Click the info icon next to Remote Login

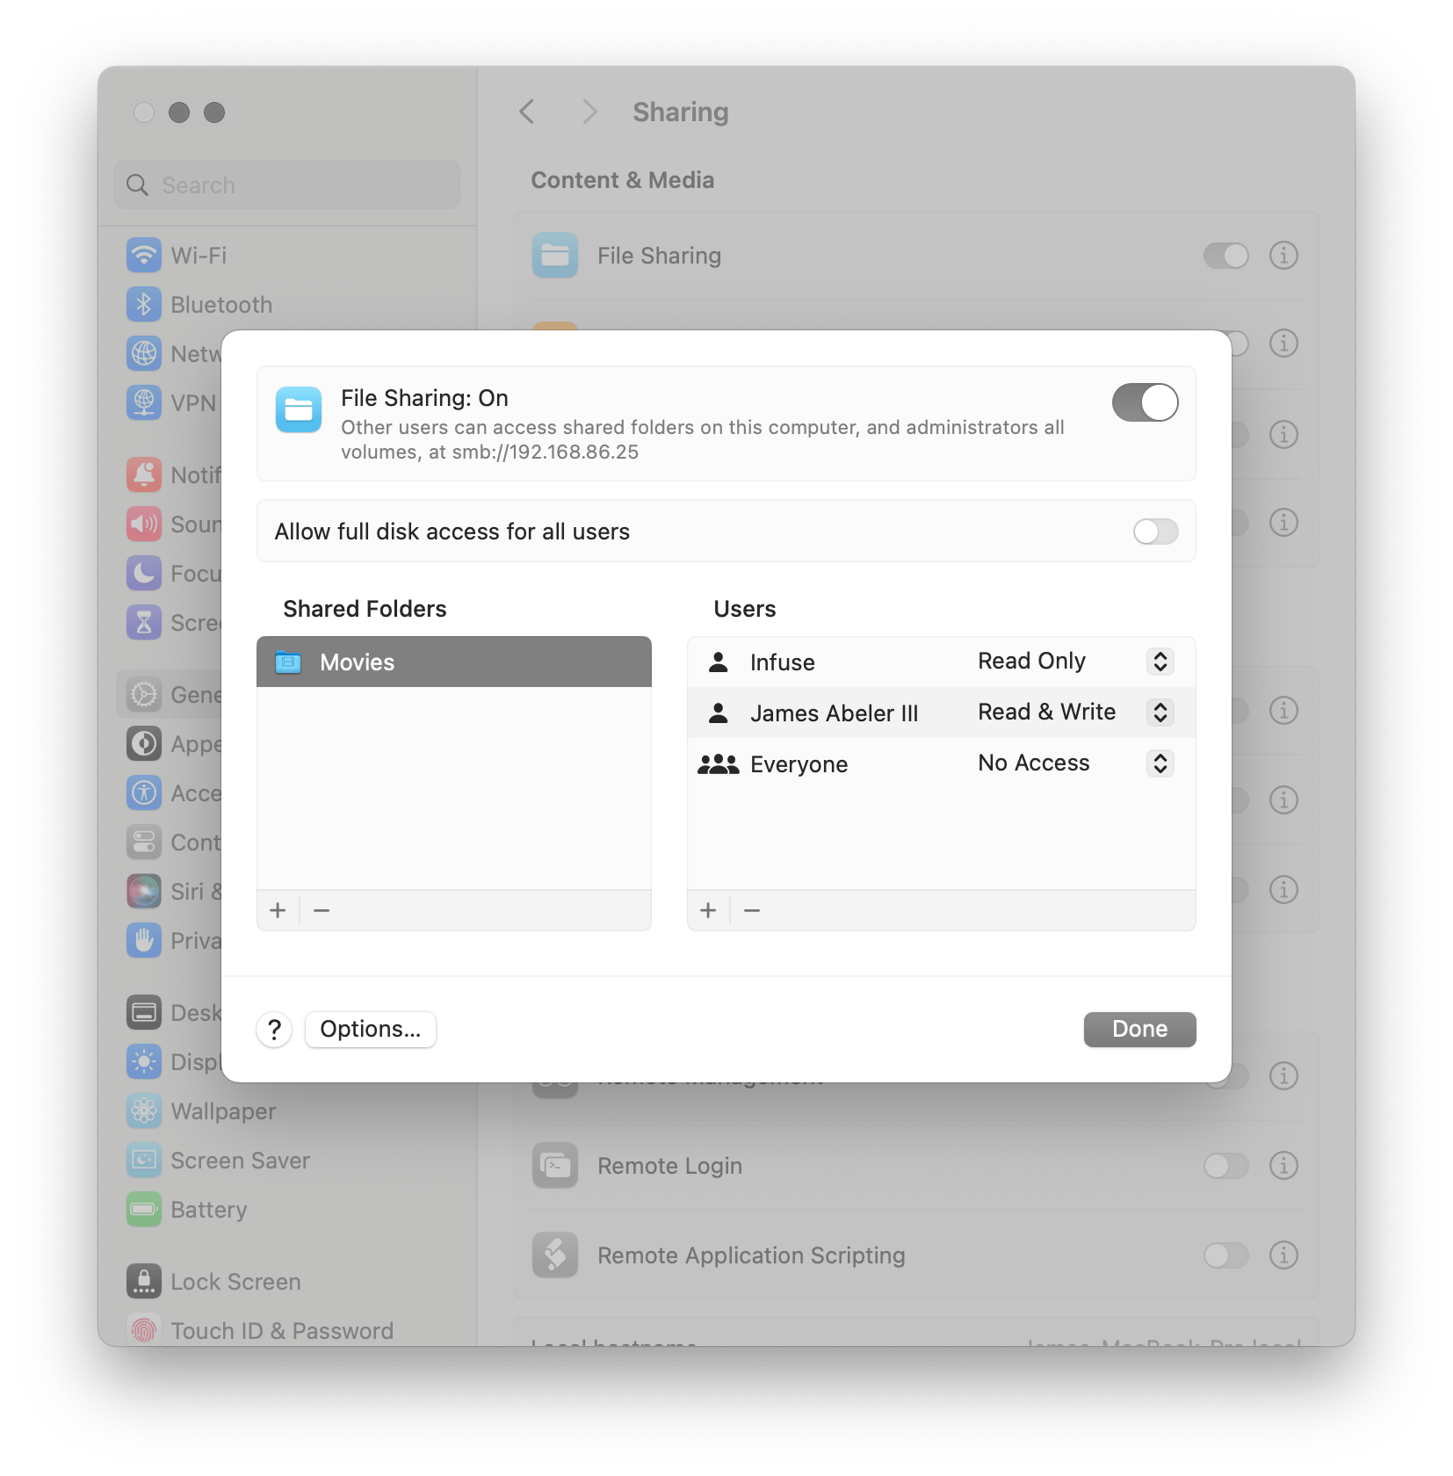(1283, 1167)
